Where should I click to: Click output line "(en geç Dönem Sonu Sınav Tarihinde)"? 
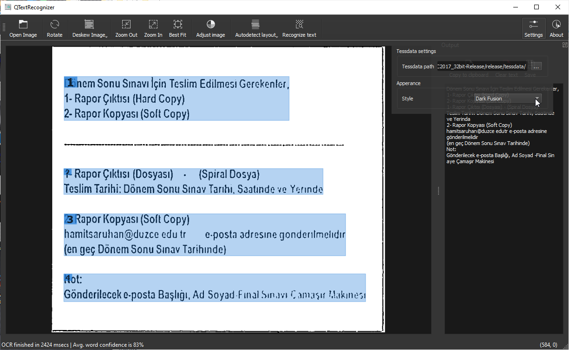[488, 143]
